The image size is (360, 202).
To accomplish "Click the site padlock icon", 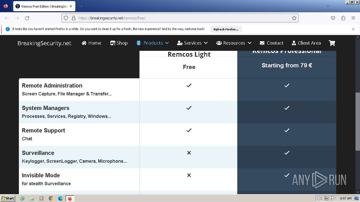I will coord(74,18).
